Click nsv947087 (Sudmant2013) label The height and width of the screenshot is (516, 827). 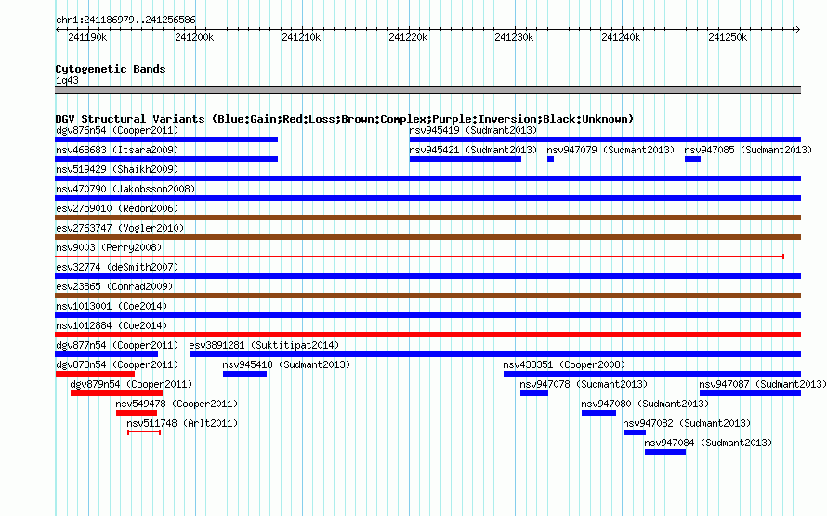(763, 384)
